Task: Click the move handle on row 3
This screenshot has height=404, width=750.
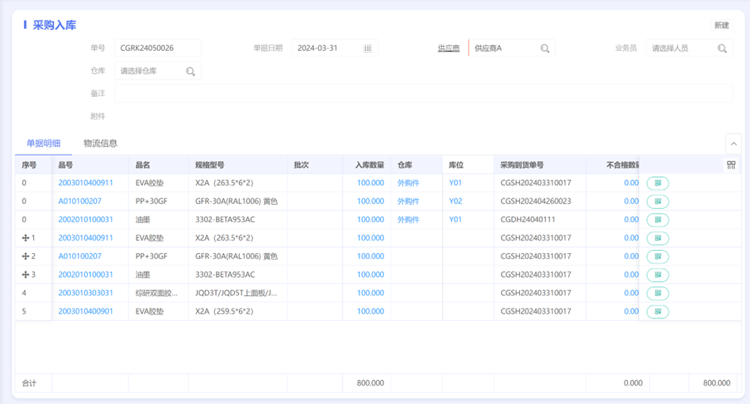Action: click(25, 275)
